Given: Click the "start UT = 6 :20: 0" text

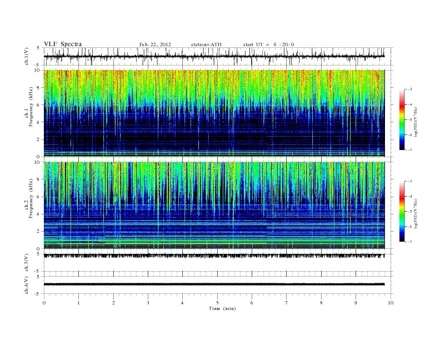Looking at the screenshot, I should (268, 44).
